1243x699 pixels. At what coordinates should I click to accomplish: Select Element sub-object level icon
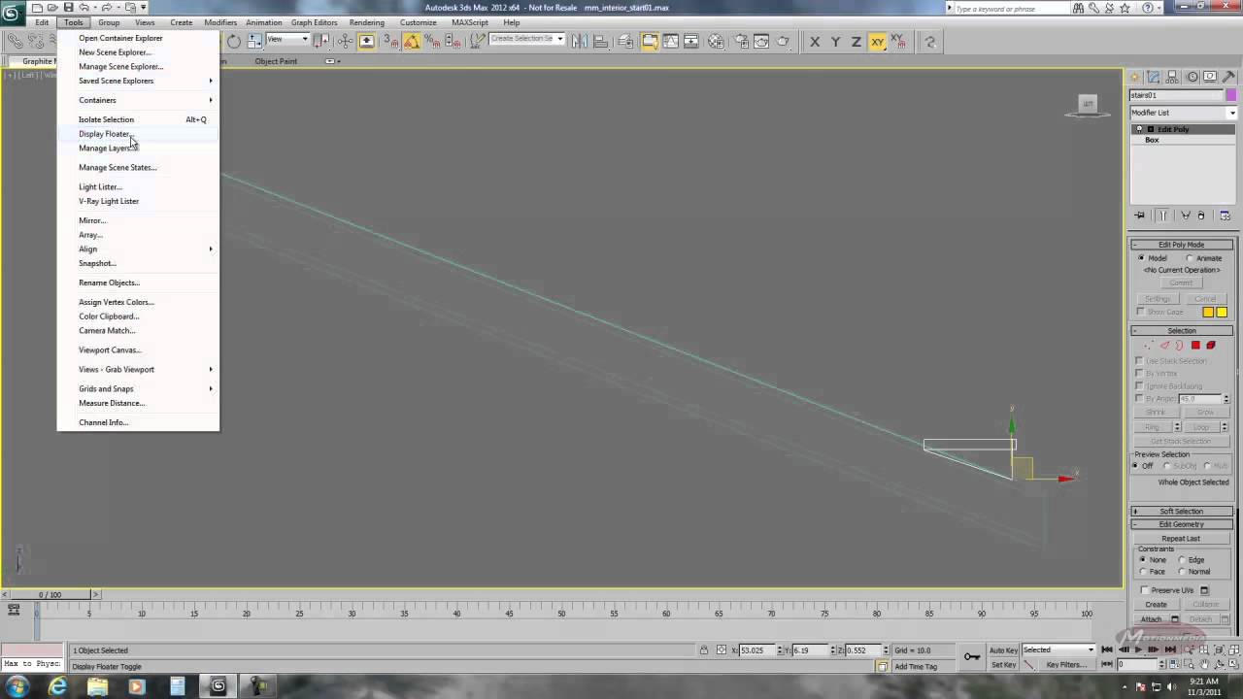pyautogui.click(x=1211, y=346)
